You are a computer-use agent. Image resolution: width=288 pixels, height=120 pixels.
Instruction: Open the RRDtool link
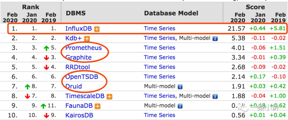pos(78,67)
